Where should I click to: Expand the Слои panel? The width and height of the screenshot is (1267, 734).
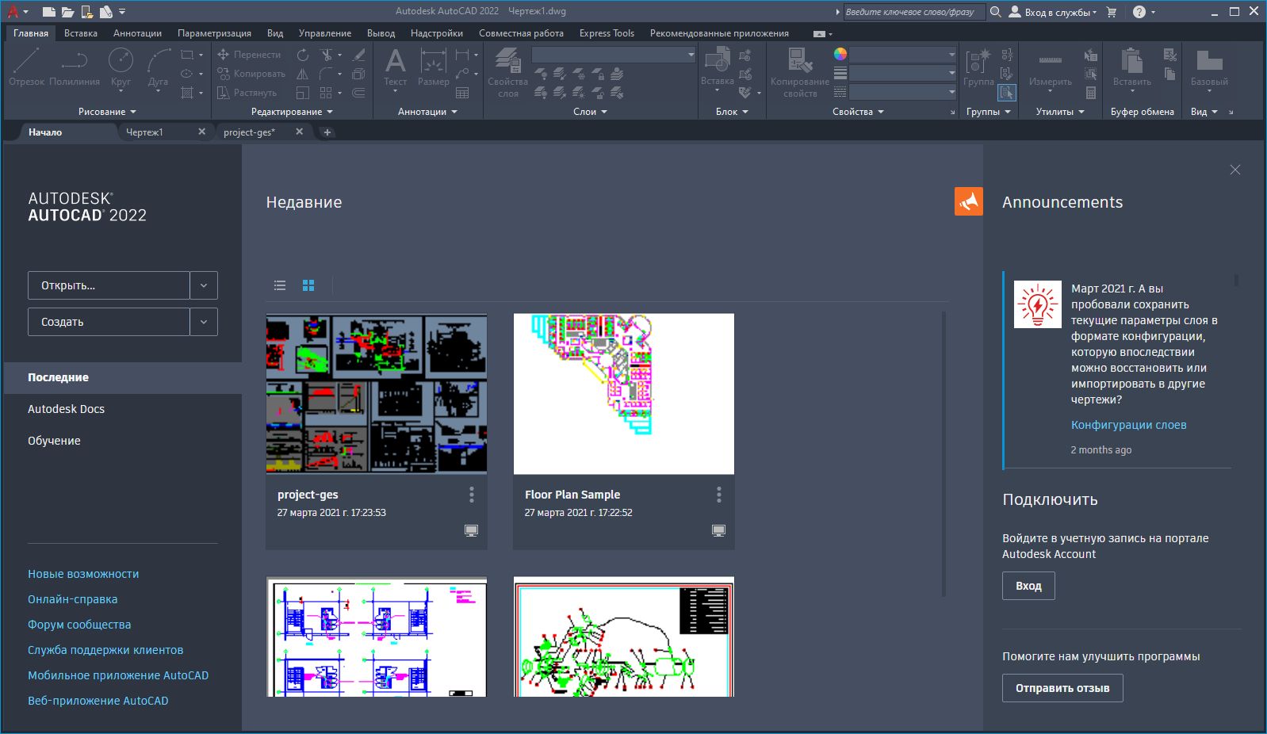pyautogui.click(x=590, y=112)
